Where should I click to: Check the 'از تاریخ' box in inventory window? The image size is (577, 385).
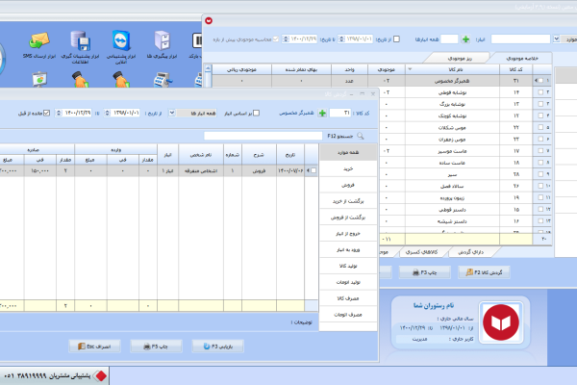click(396, 38)
